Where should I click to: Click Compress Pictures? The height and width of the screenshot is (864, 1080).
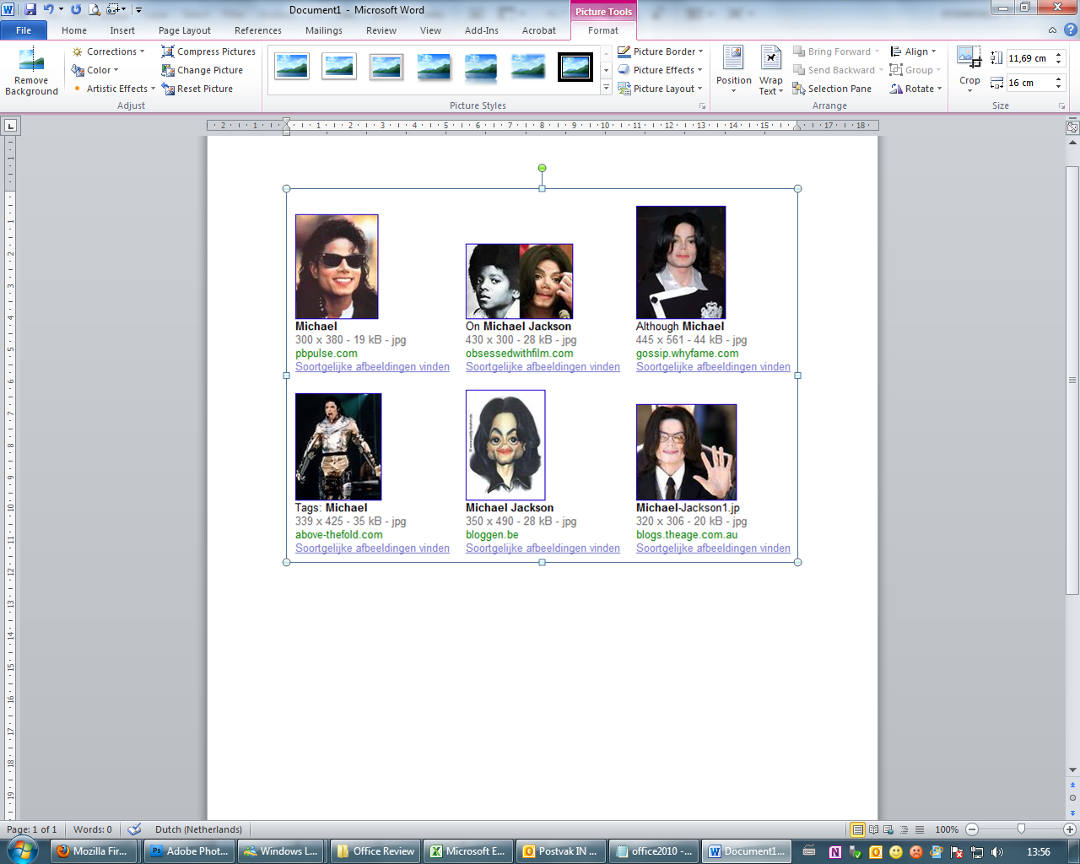point(208,51)
